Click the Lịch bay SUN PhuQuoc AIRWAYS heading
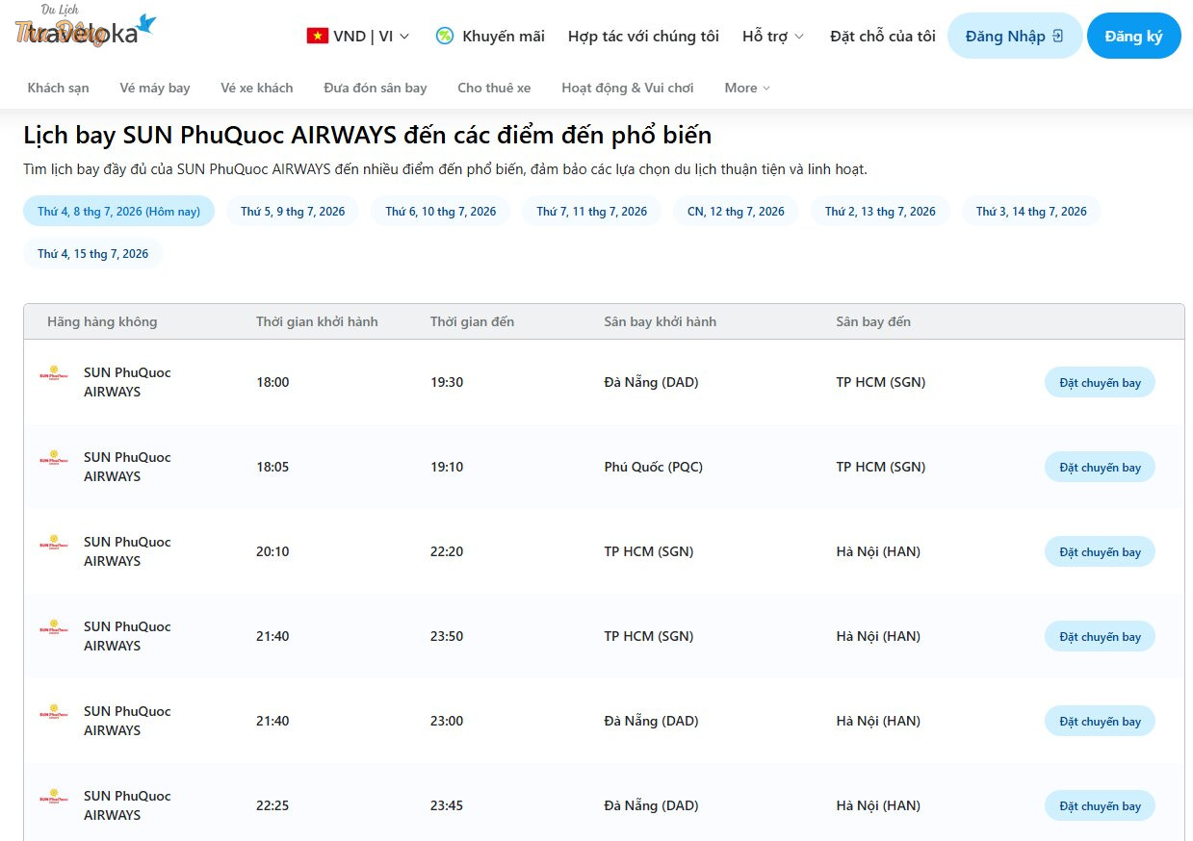1193x841 pixels. click(368, 135)
